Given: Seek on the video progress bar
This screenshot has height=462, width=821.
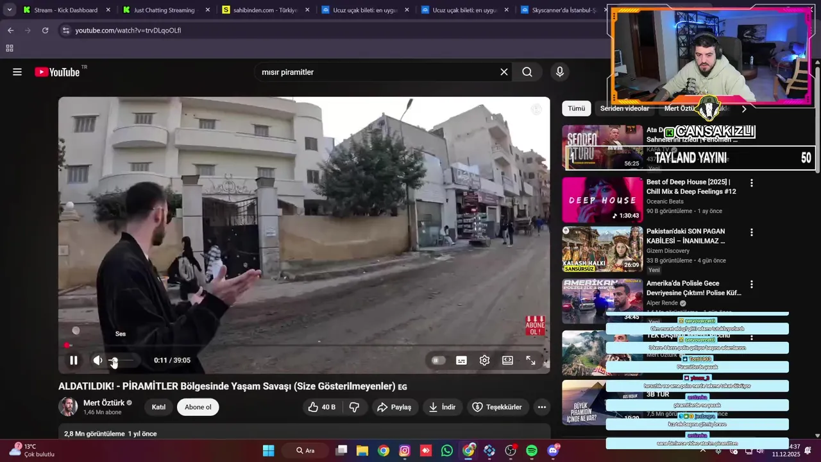Looking at the screenshot, I should click(304, 346).
